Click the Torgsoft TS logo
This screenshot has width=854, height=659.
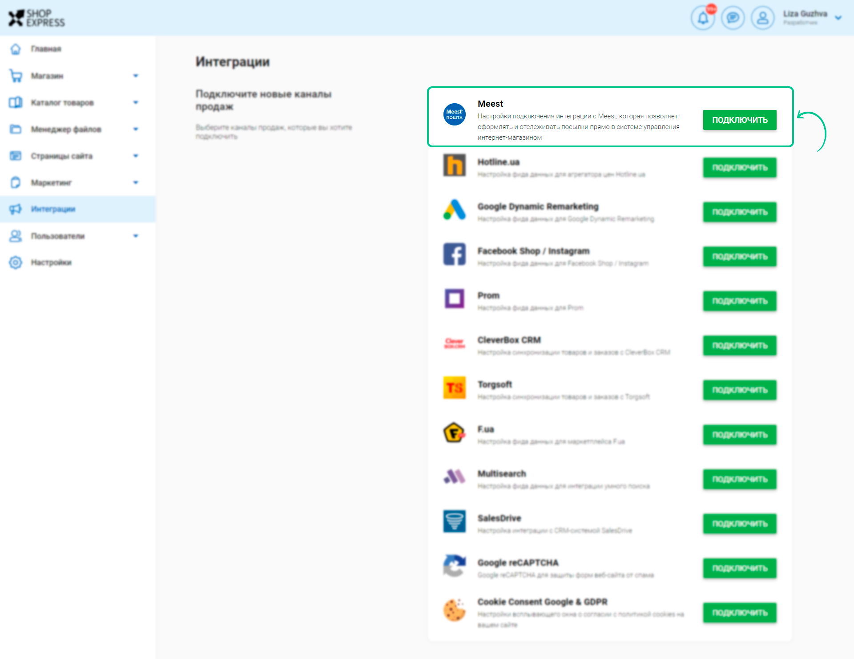coord(454,388)
